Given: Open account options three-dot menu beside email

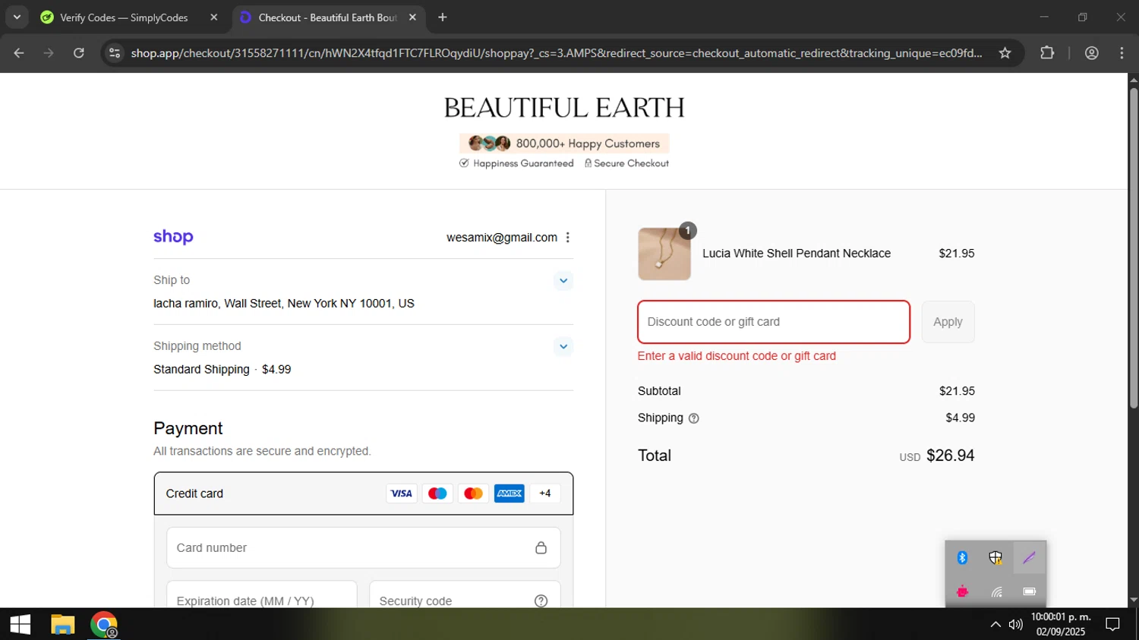Looking at the screenshot, I should tap(567, 238).
